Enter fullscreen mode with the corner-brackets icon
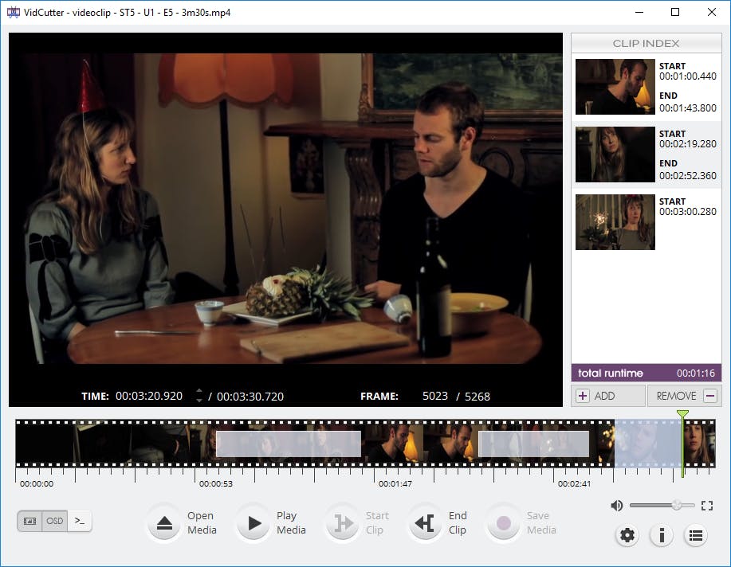This screenshot has width=731, height=567. coord(707,506)
